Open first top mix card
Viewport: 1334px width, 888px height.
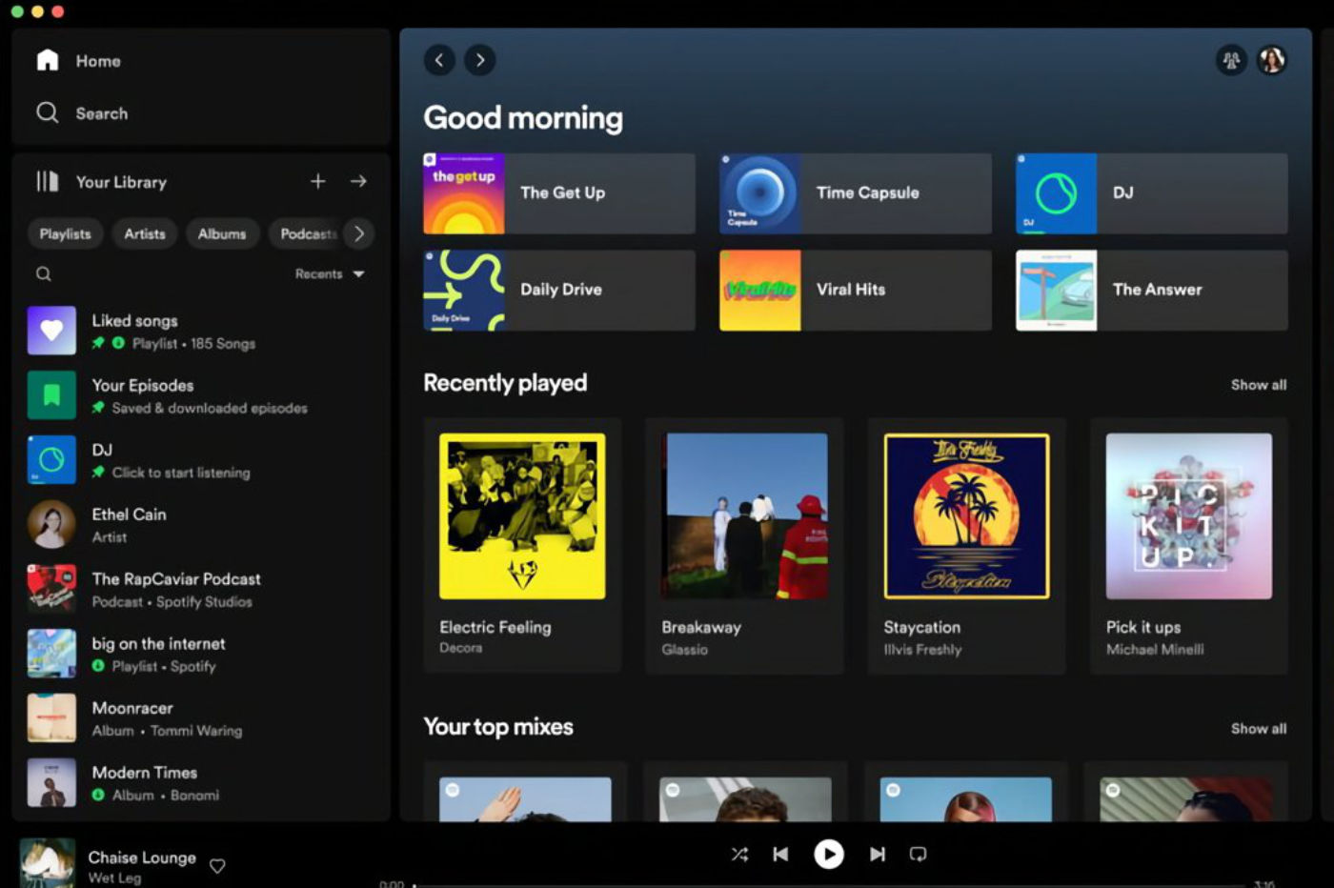(x=525, y=793)
